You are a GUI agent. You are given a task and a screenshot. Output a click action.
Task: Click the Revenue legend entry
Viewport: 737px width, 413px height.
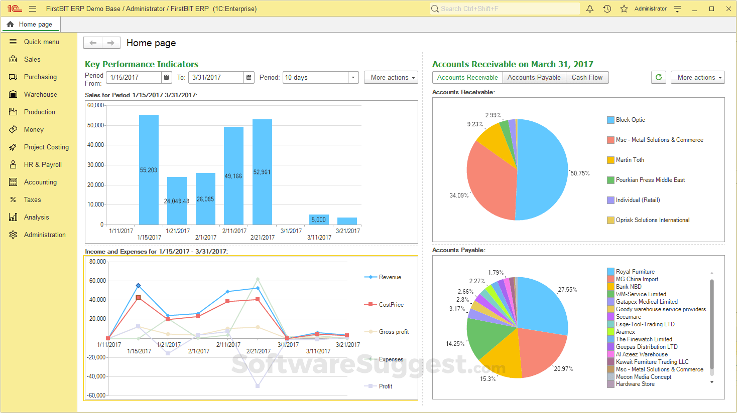pyautogui.click(x=383, y=277)
